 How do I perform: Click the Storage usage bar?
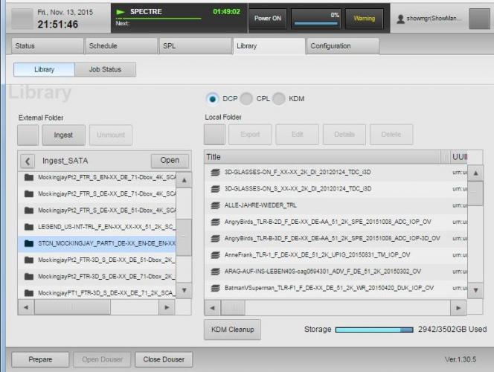pos(373,330)
